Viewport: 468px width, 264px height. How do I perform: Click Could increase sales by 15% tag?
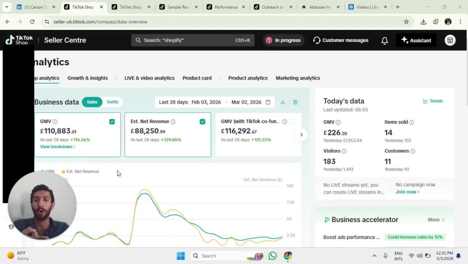click(415, 237)
